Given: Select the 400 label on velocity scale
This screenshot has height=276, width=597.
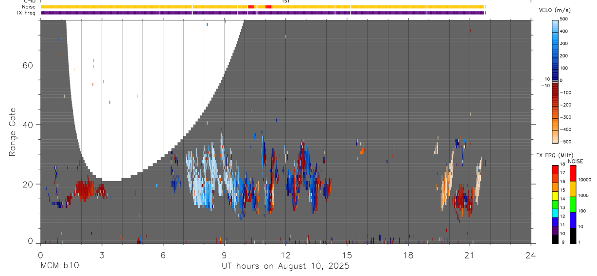Looking at the screenshot, I should pyautogui.click(x=564, y=31).
